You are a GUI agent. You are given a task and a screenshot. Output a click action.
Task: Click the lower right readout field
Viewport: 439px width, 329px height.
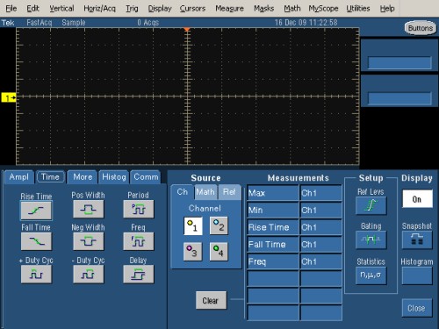click(399, 98)
